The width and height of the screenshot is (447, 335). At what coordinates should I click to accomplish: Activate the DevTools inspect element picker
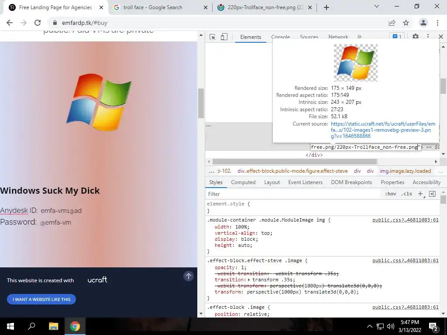coord(213,37)
